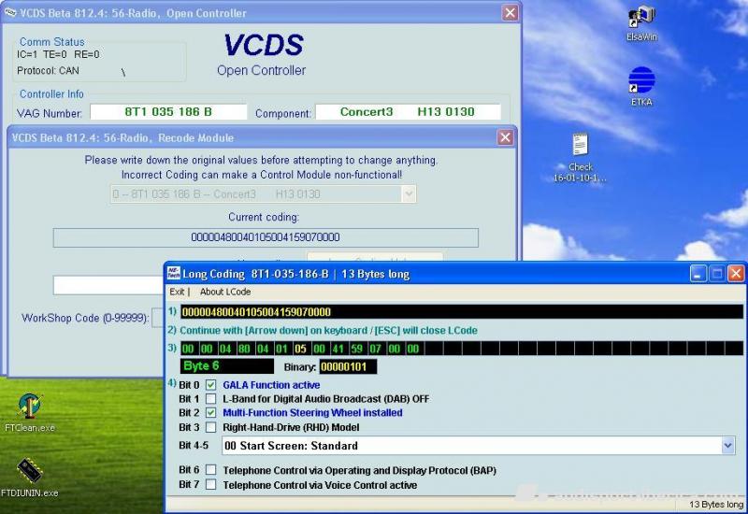Click the 'Protocol: CAN' status text

click(49, 71)
